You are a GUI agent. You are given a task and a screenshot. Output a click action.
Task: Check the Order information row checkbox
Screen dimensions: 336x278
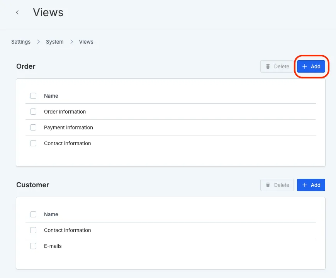(33, 112)
